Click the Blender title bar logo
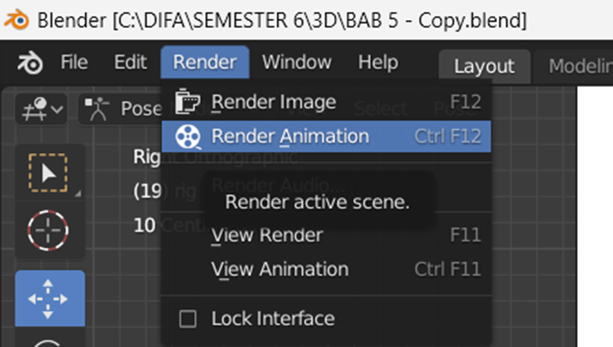 pos(17,19)
